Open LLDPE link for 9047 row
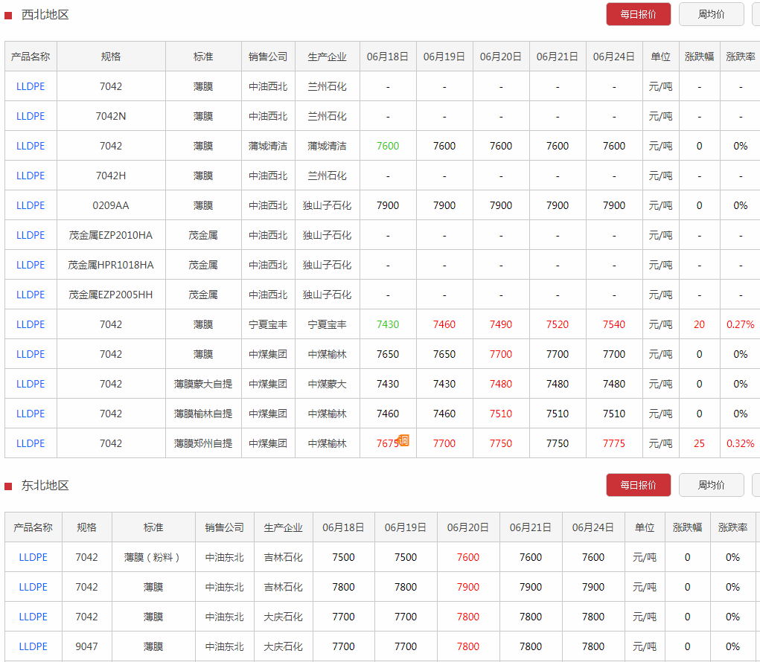 pos(33,646)
